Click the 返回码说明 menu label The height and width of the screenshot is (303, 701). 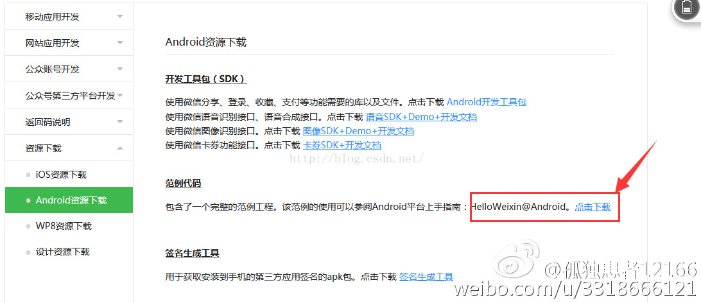(x=48, y=122)
